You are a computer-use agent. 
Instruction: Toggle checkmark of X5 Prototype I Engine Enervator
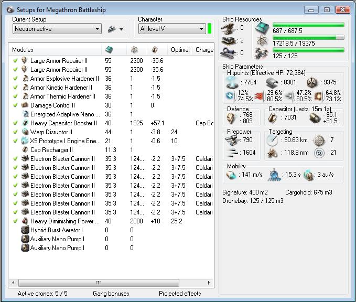tap(15, 141)
